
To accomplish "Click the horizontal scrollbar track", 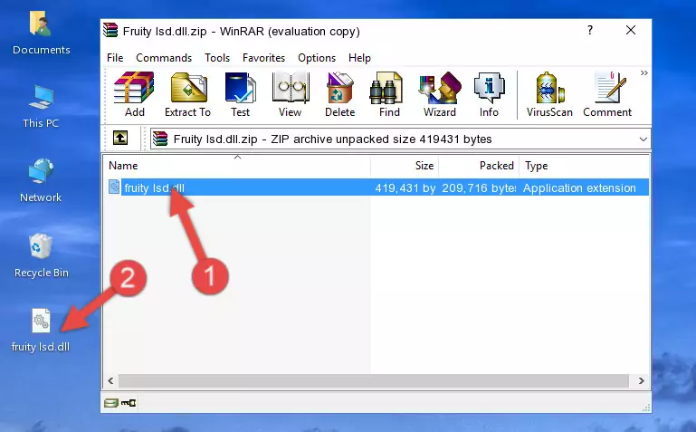I will click(x=373, y=380).
